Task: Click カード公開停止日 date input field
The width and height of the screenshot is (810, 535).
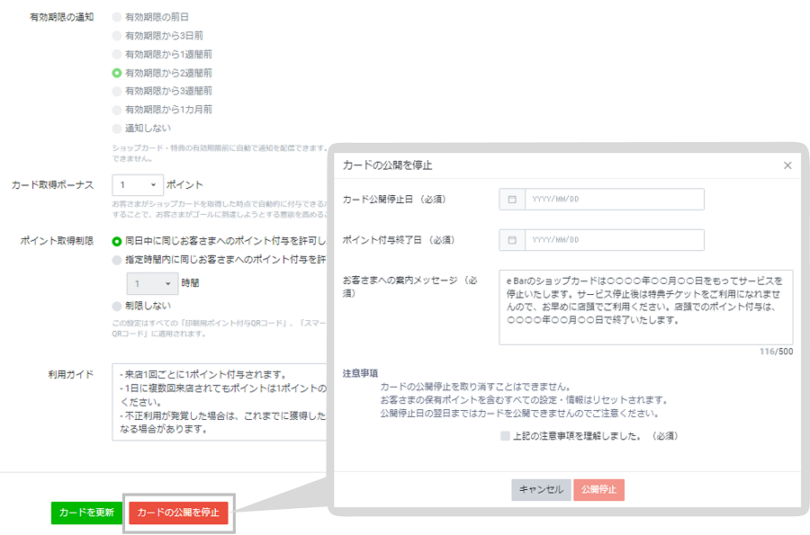Action: tap(614, 199)
